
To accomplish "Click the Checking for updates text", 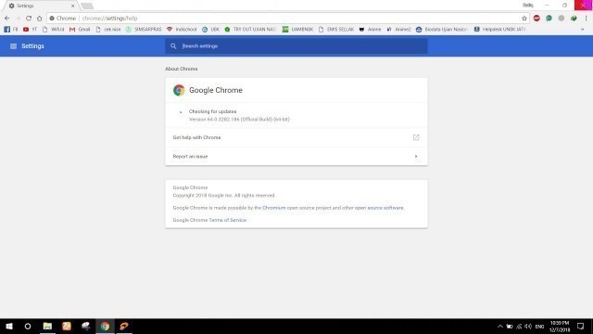I will [x=212, y=111].
